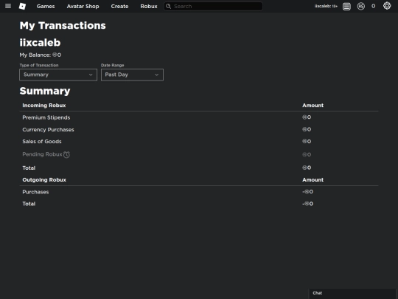Open iixcaleb profile link in navbar

pyautogui.click(x=326, y=6)
